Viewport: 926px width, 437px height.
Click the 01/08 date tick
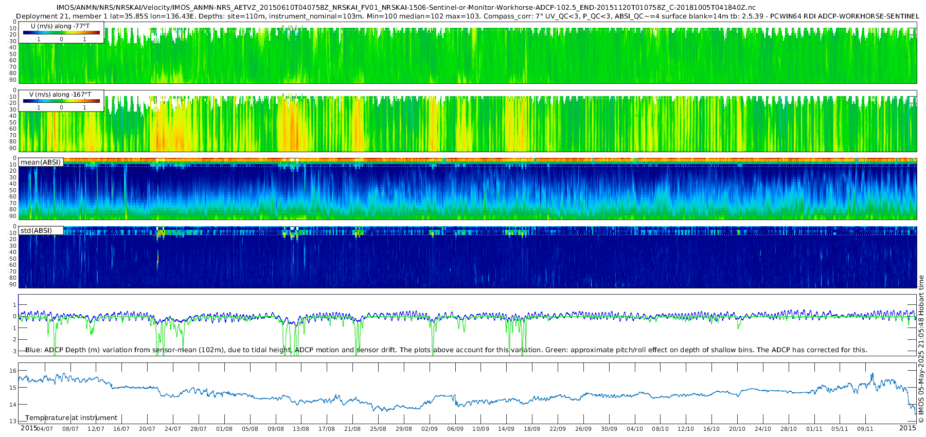point(224,429)
